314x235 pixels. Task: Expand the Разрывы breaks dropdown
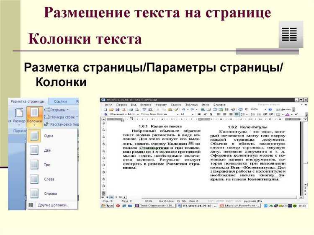click(57, 110)
